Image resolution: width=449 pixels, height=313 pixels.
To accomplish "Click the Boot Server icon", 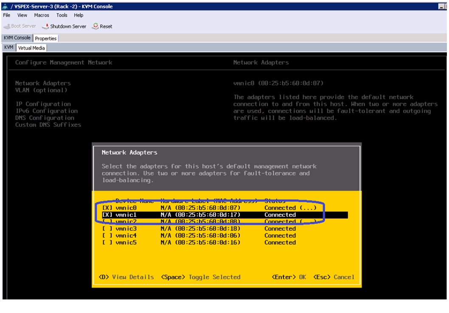I will (7, 26).
